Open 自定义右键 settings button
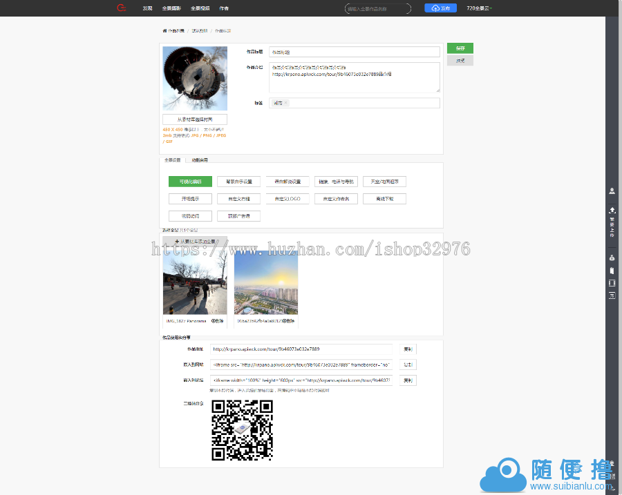Viewport: 622px width, 495px height. point(239,199)
